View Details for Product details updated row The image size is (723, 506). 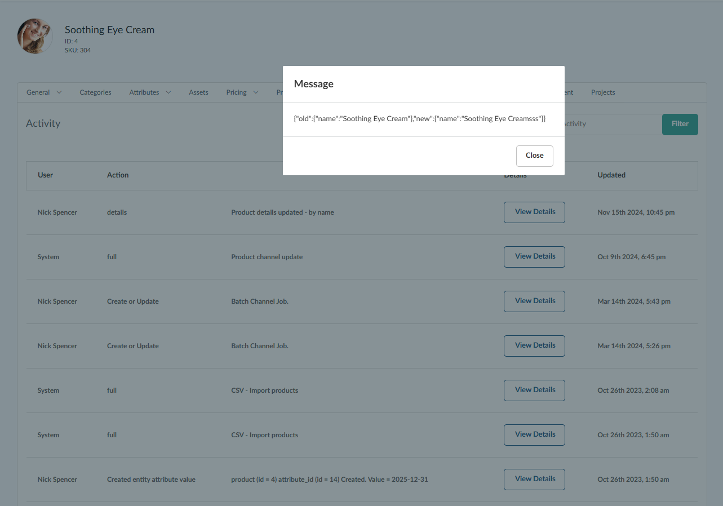[x=534, y=212]
